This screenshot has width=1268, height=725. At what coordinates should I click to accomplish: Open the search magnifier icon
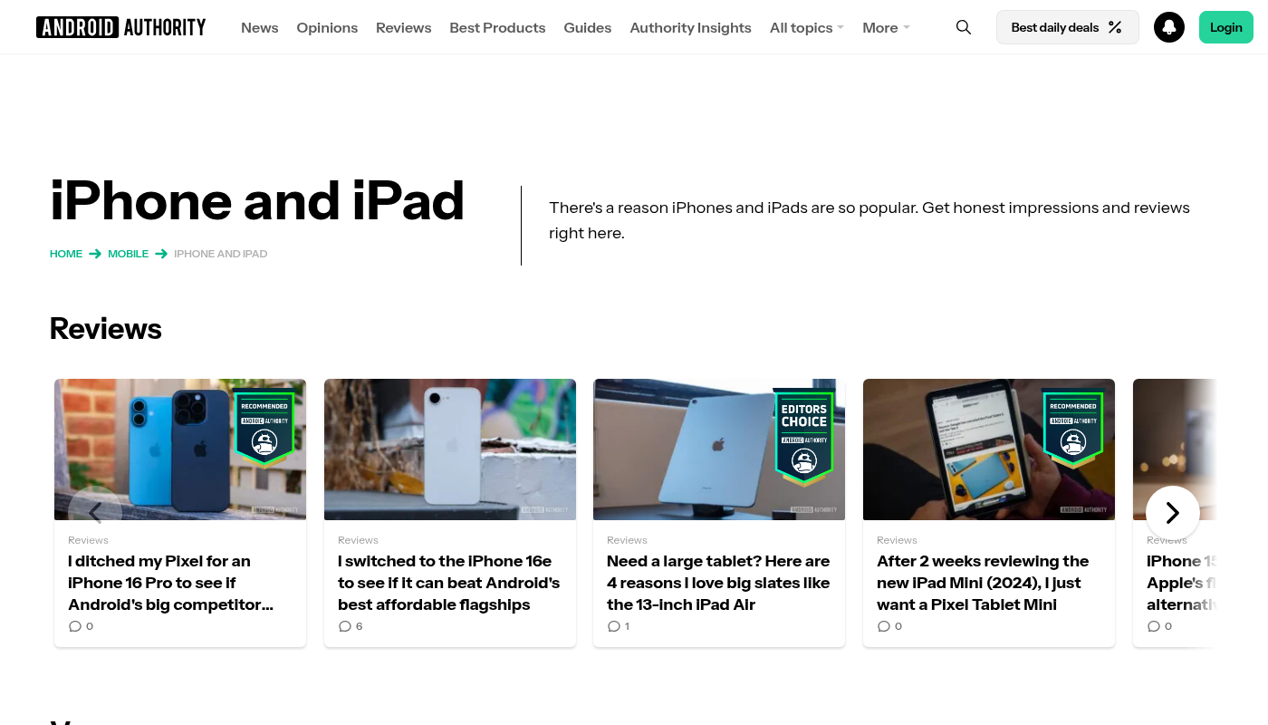tap(964, 27)
